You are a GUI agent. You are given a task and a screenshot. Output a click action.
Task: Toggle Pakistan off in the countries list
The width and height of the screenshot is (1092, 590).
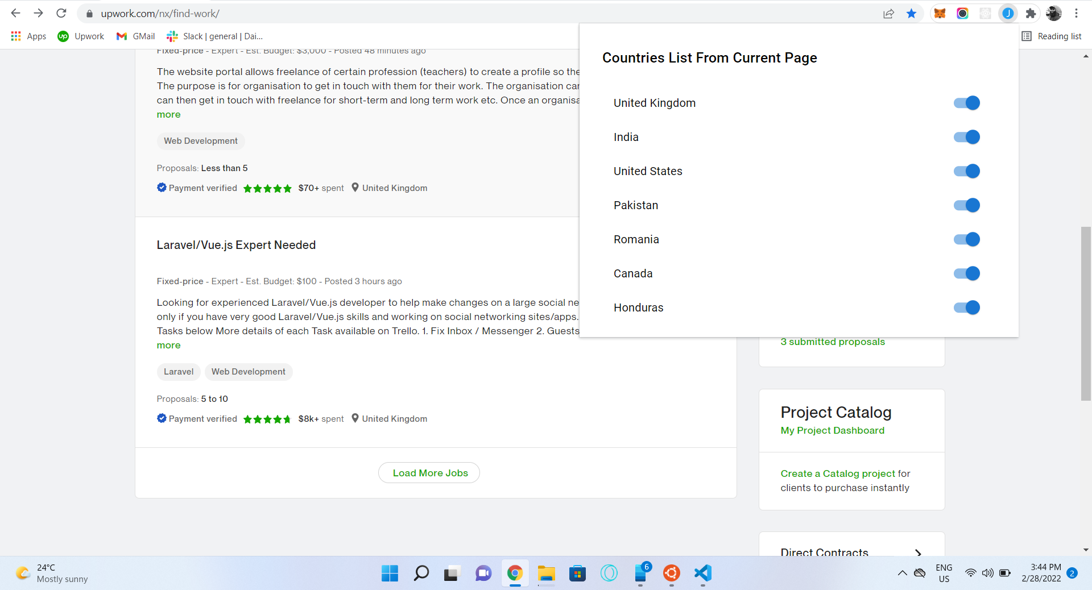966,205
